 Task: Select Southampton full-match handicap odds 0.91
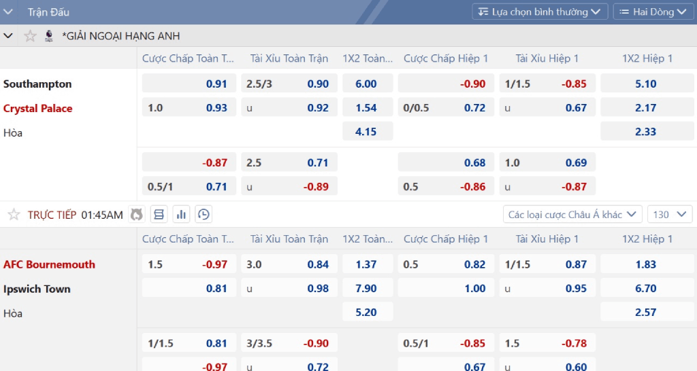[x=189, y=84]
